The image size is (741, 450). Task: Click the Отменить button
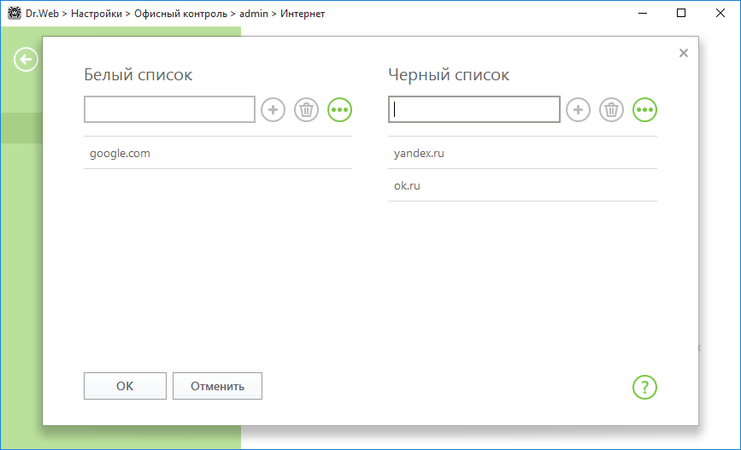coord(217,386)
